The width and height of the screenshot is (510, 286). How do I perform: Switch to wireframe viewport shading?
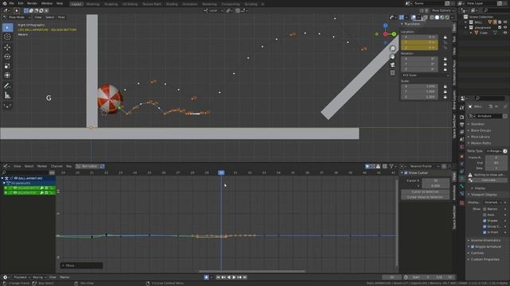[432, 17]
